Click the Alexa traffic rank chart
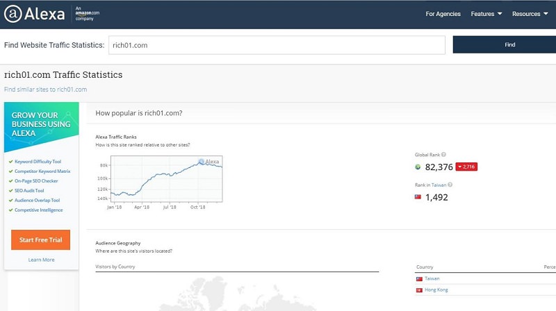Screen dimensions: 556x311 (x=166, y=179)
